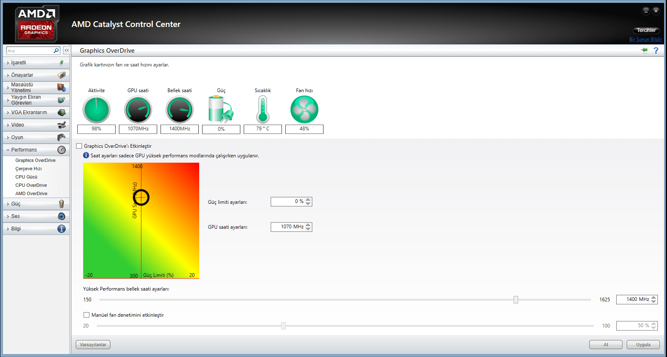Viewport: 667px width, 357px height.
Task: Click the blue info icon beside clock note
Action: click(x=86, y=155)
